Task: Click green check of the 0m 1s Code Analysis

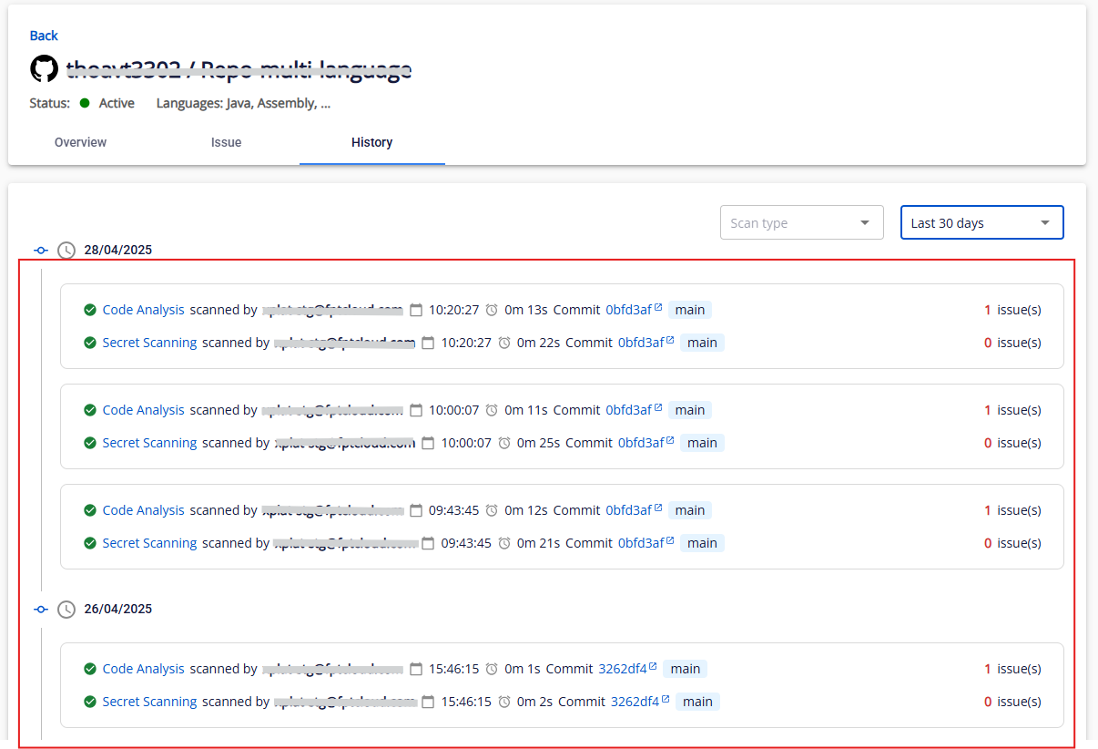Action: [90, 669]
